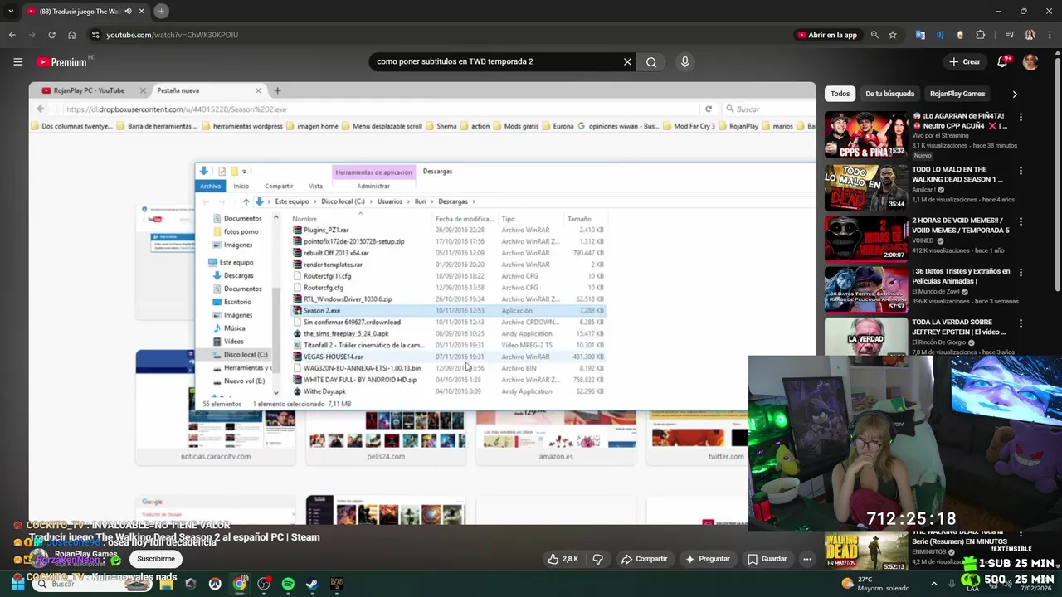Open the zoom magnifier in address bar
This screenshot has height=597, width=1062.
(874, 35)
